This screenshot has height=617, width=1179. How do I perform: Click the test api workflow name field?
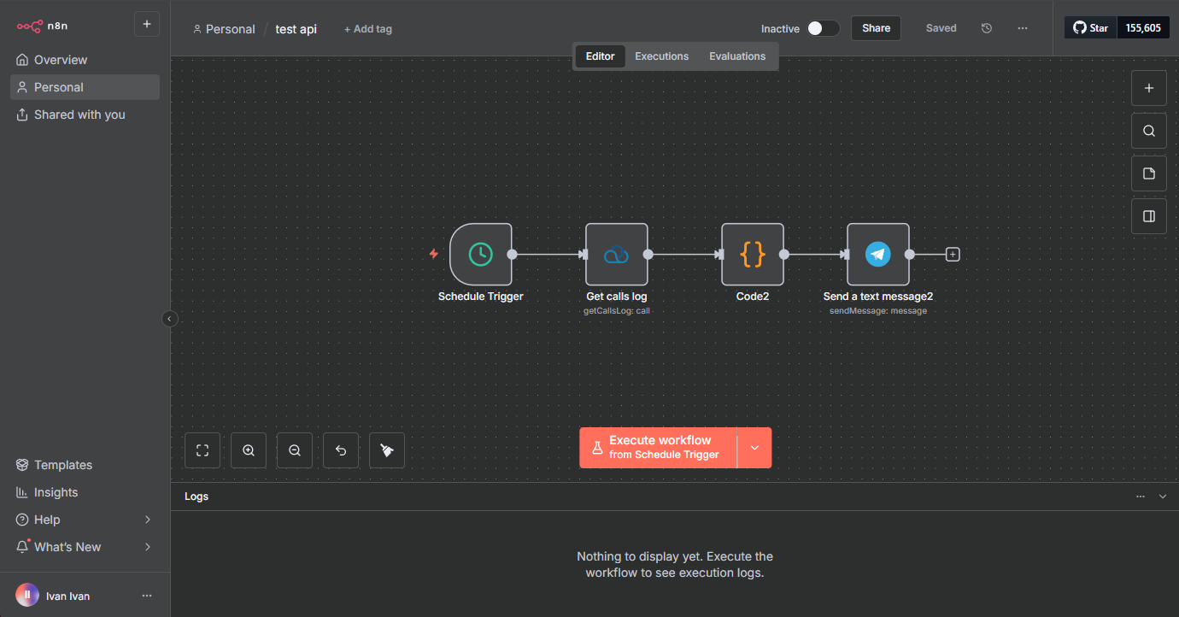point(296,28)
